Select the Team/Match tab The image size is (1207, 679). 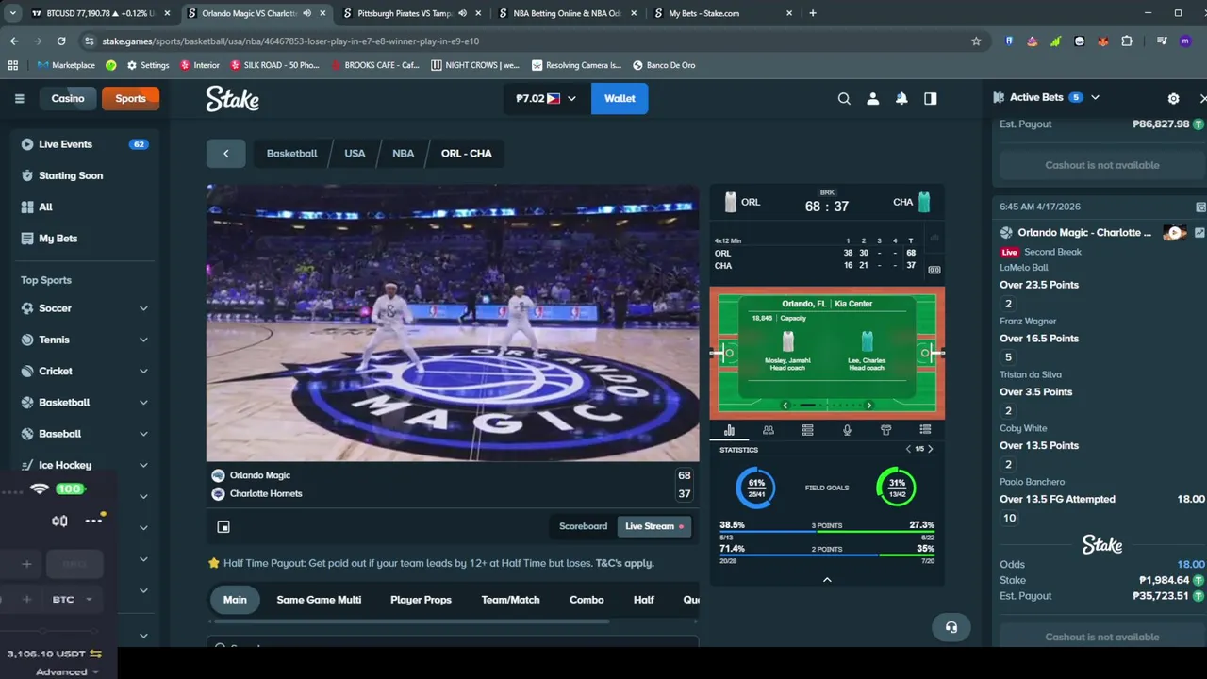tap(510, 600)
